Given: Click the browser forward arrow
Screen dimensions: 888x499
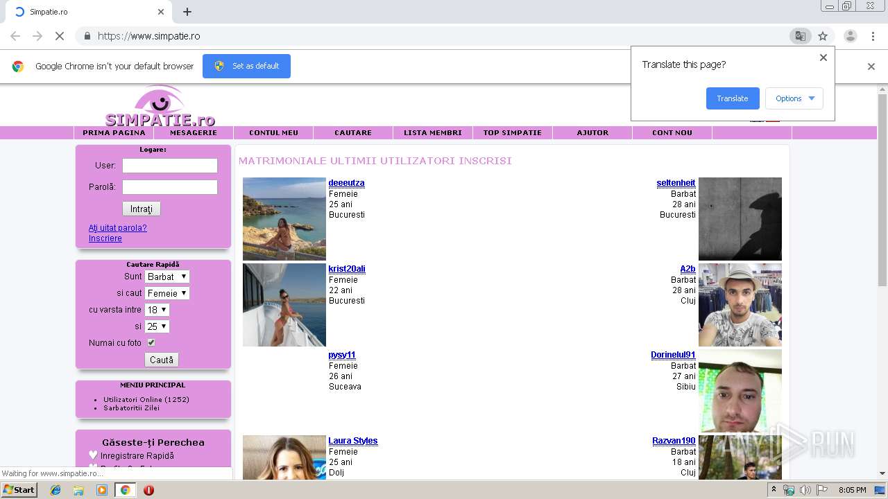Looking at the screenshot, I should (37, 36).
